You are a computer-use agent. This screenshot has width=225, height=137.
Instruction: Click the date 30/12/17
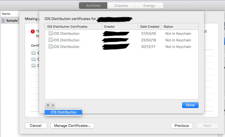click(148, 47)
